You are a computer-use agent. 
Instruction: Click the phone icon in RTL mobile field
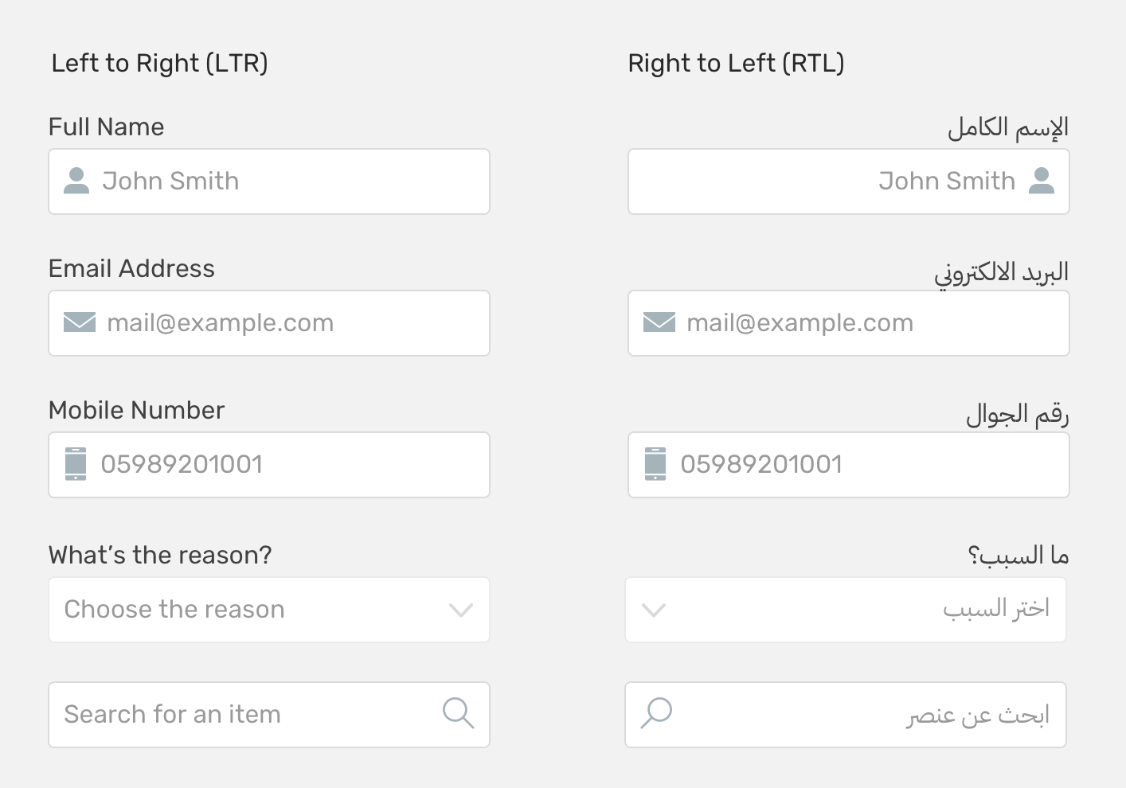point(655,464)
